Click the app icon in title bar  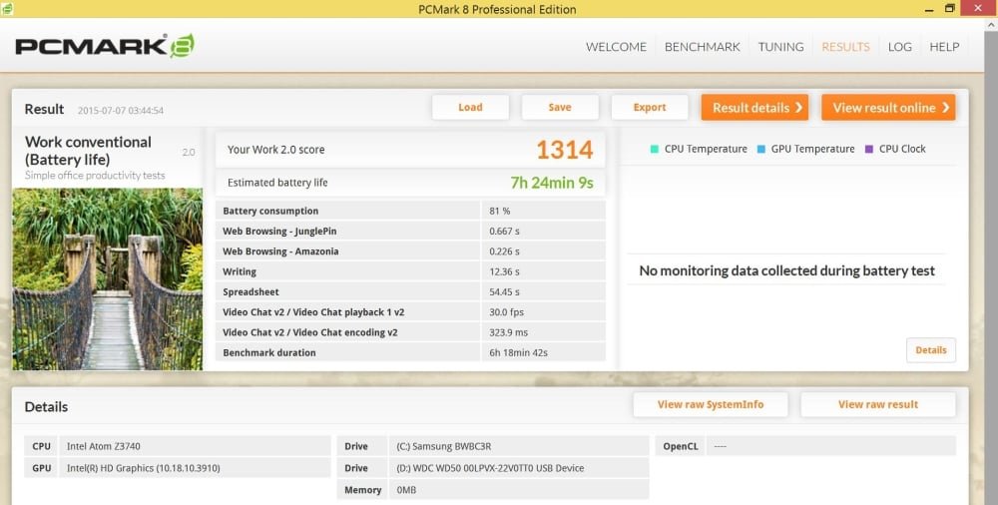[x=7, y=8]
